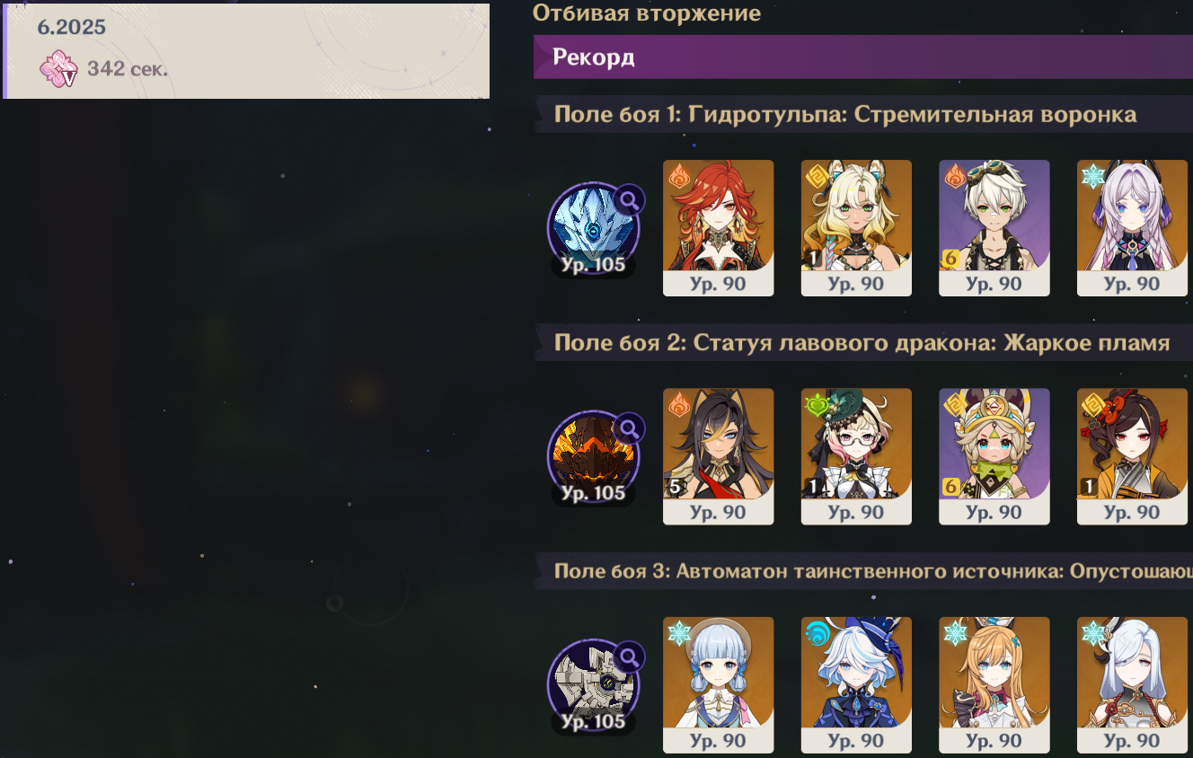This screenshot has width=1193, height=758.
Task: Select white-haired Pyro character with goggles
Action: tap(994, 228)
